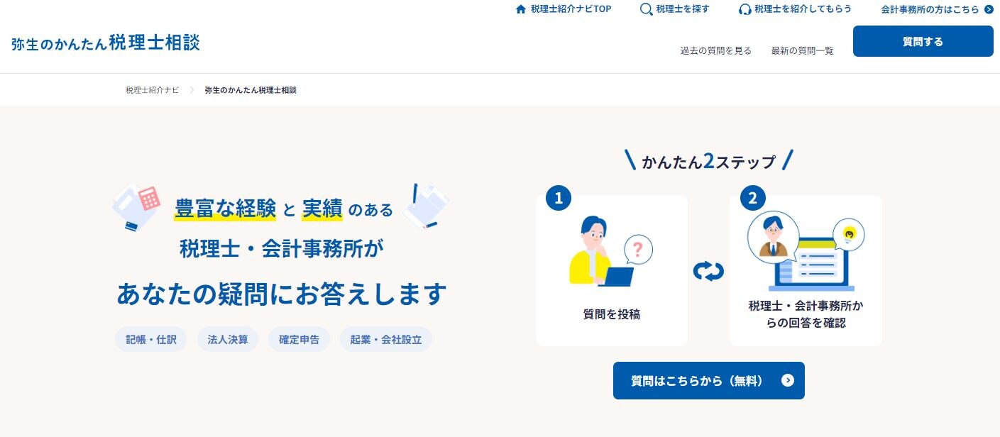Click the circular arrow icon on 質問はこちらから button
The width and height of the screenshot is (1000, 437).
787,381
